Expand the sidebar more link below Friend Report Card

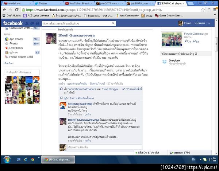point(8,63)
